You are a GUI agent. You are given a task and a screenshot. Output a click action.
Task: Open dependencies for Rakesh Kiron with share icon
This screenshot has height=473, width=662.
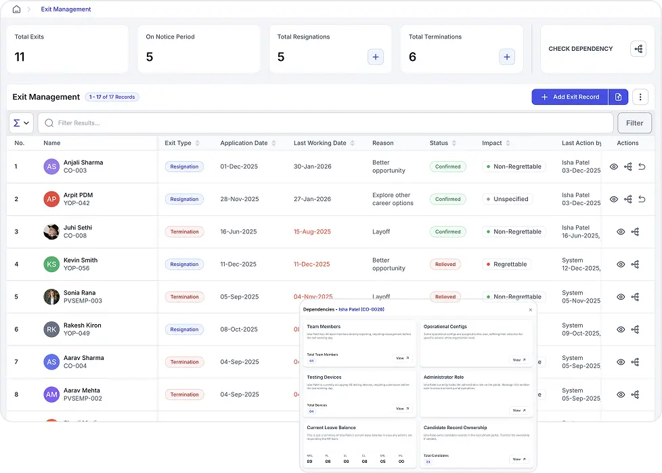point(635,329)
